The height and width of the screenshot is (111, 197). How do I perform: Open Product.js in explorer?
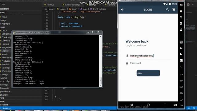(6, 61)
